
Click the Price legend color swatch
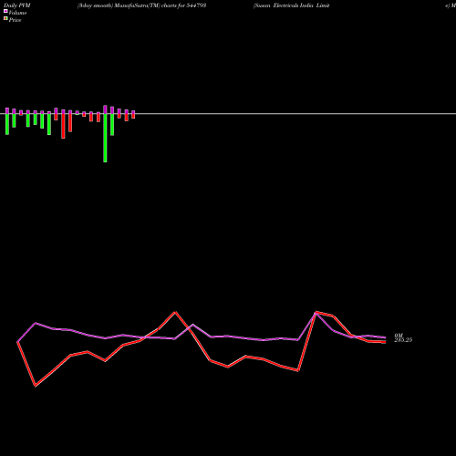point(5,18)
